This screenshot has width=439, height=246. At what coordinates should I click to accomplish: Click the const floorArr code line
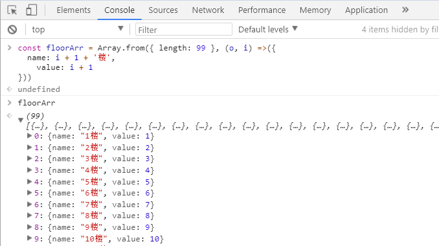tap(147, 48)
